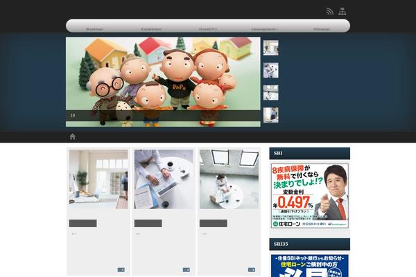Viewport: 416px width, 277px height.
Task: Select the first slider thumbnail
Action: click(x=271, y=48)
